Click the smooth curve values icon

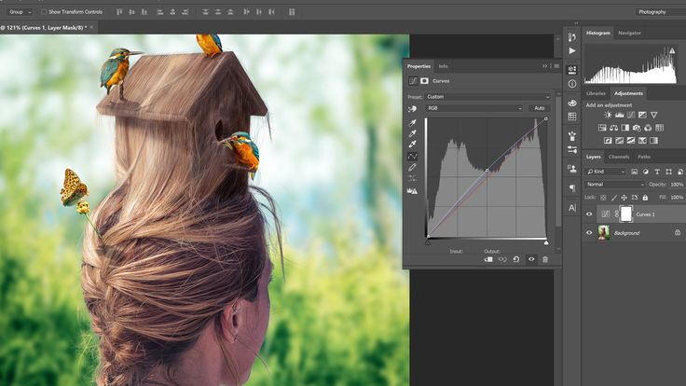point(412,178)
